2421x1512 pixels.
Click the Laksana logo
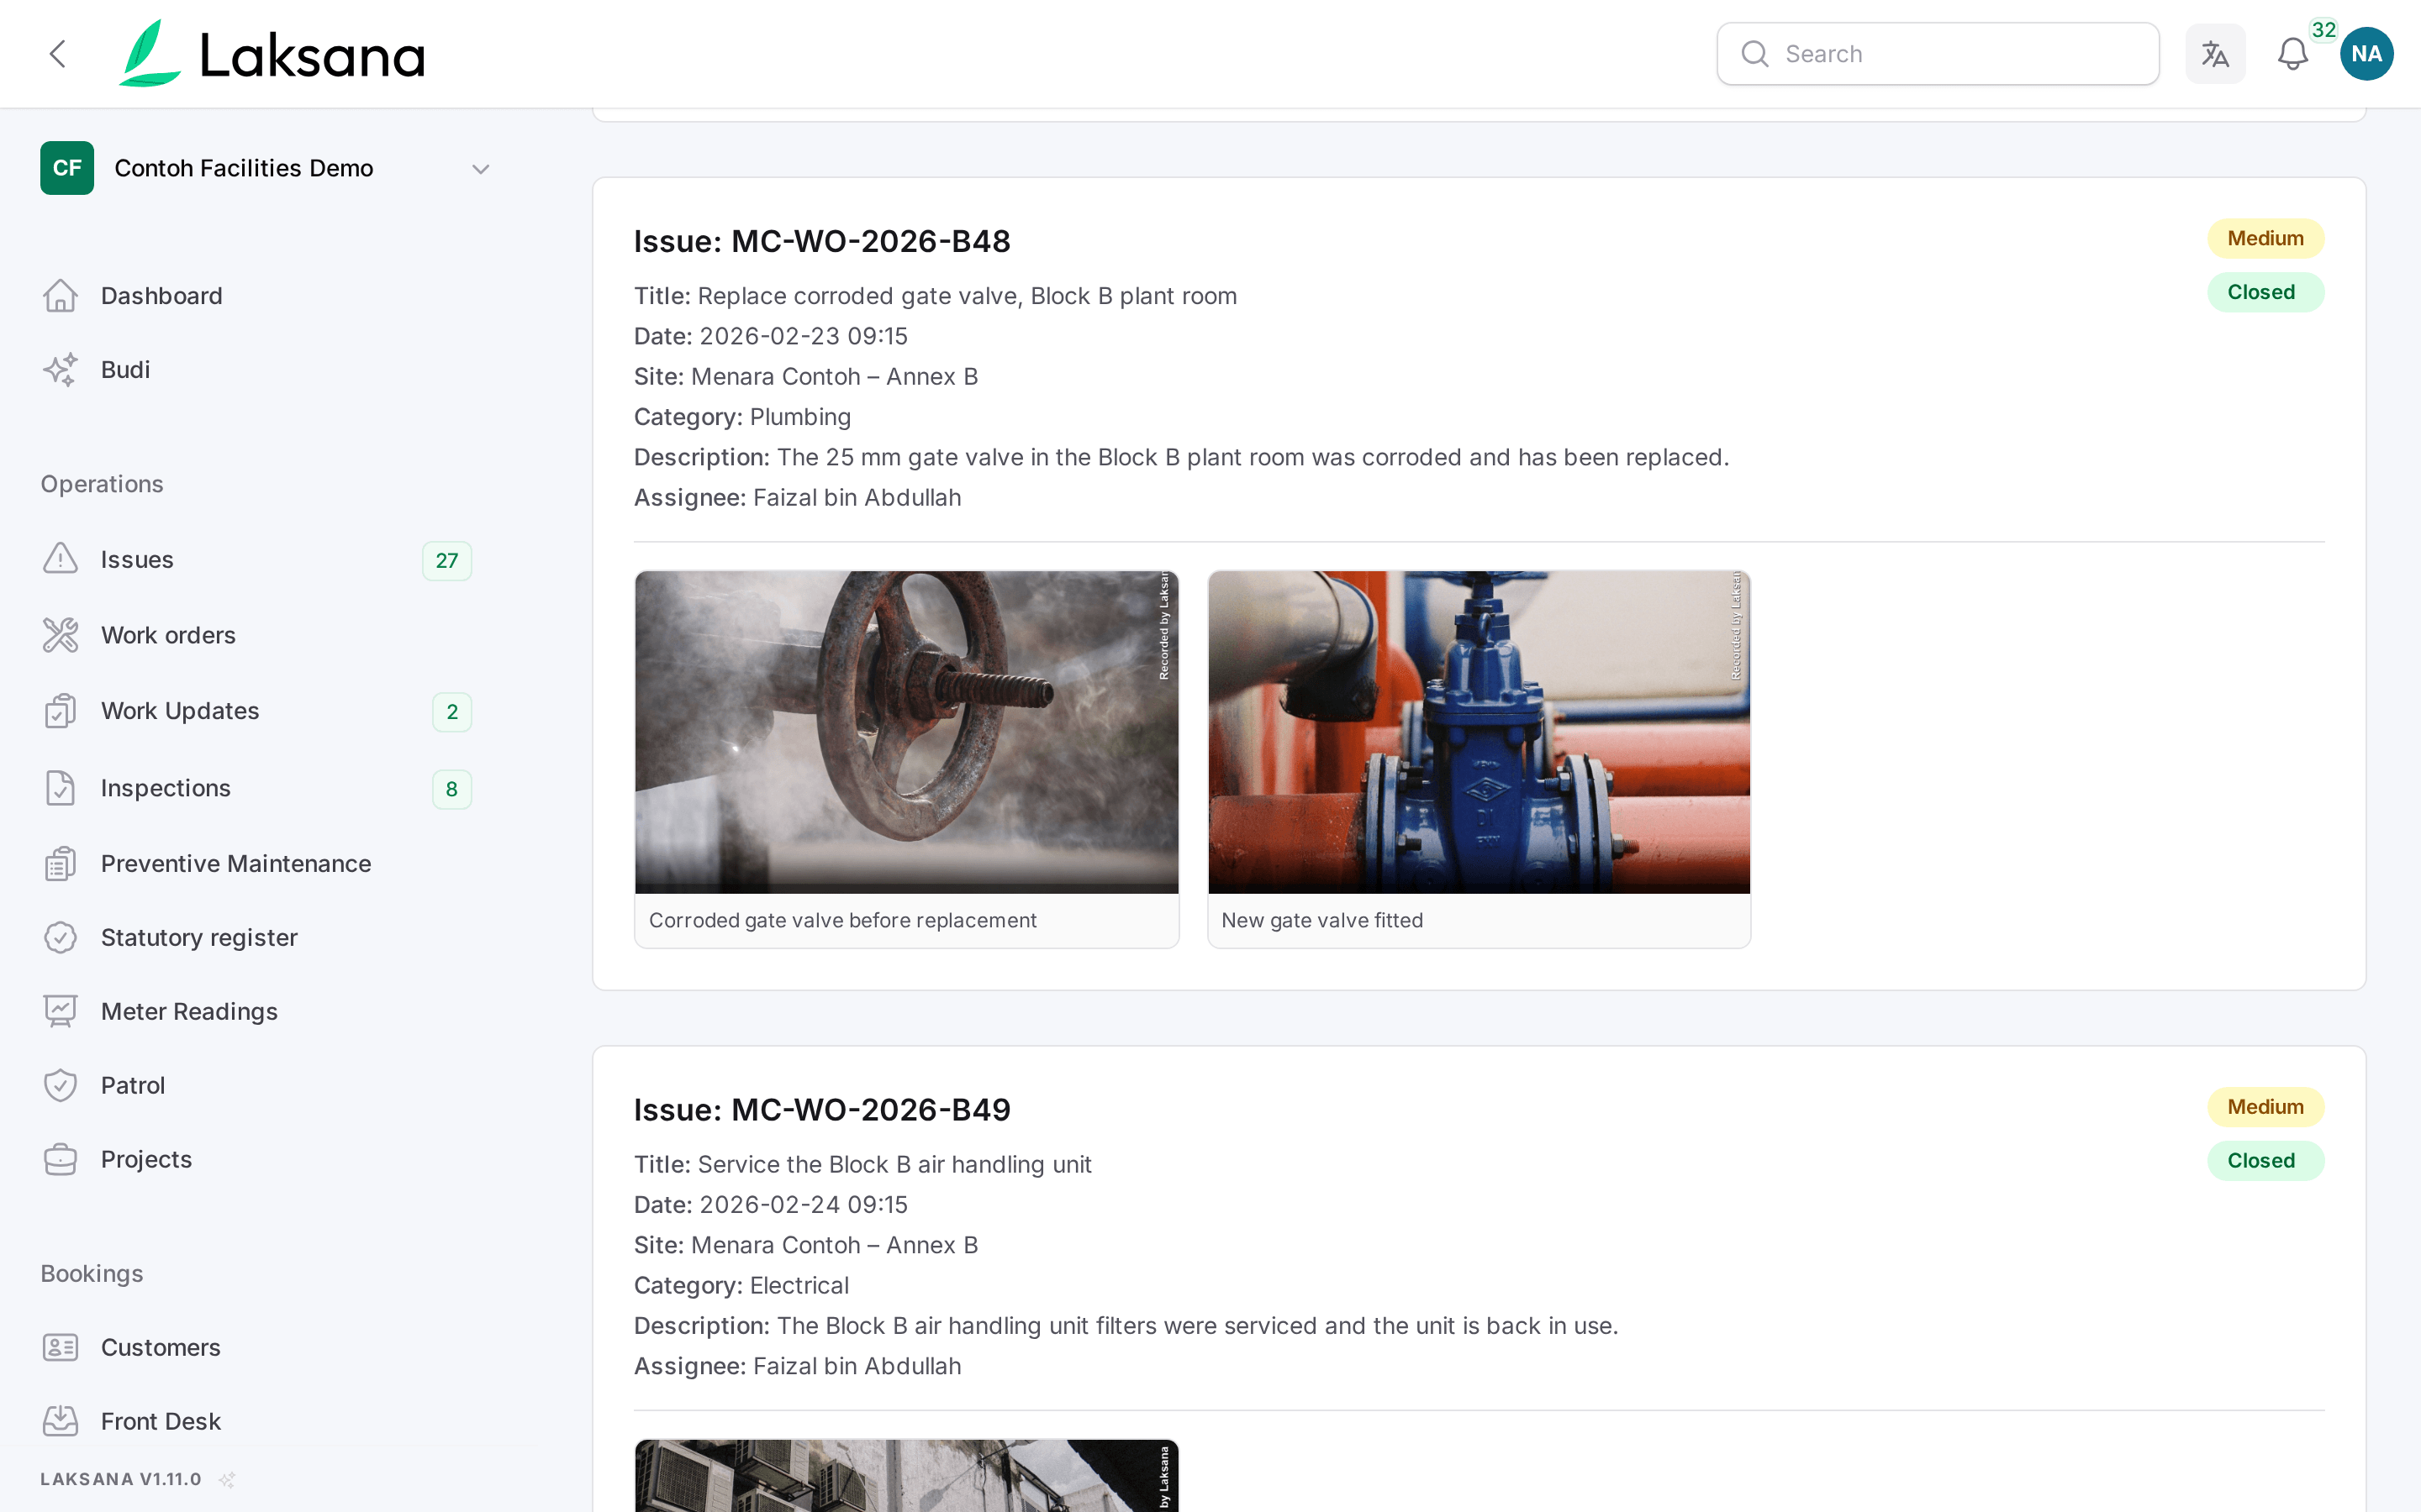click(x=272, y=54)
